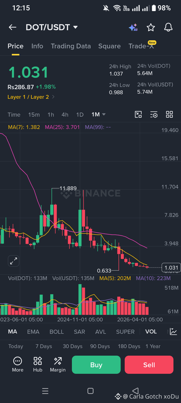Select the 1D chart interval

point(80,115)
